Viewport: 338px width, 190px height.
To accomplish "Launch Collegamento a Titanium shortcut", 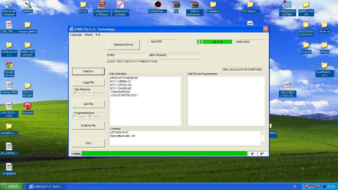I will click(x=102, y=8).
